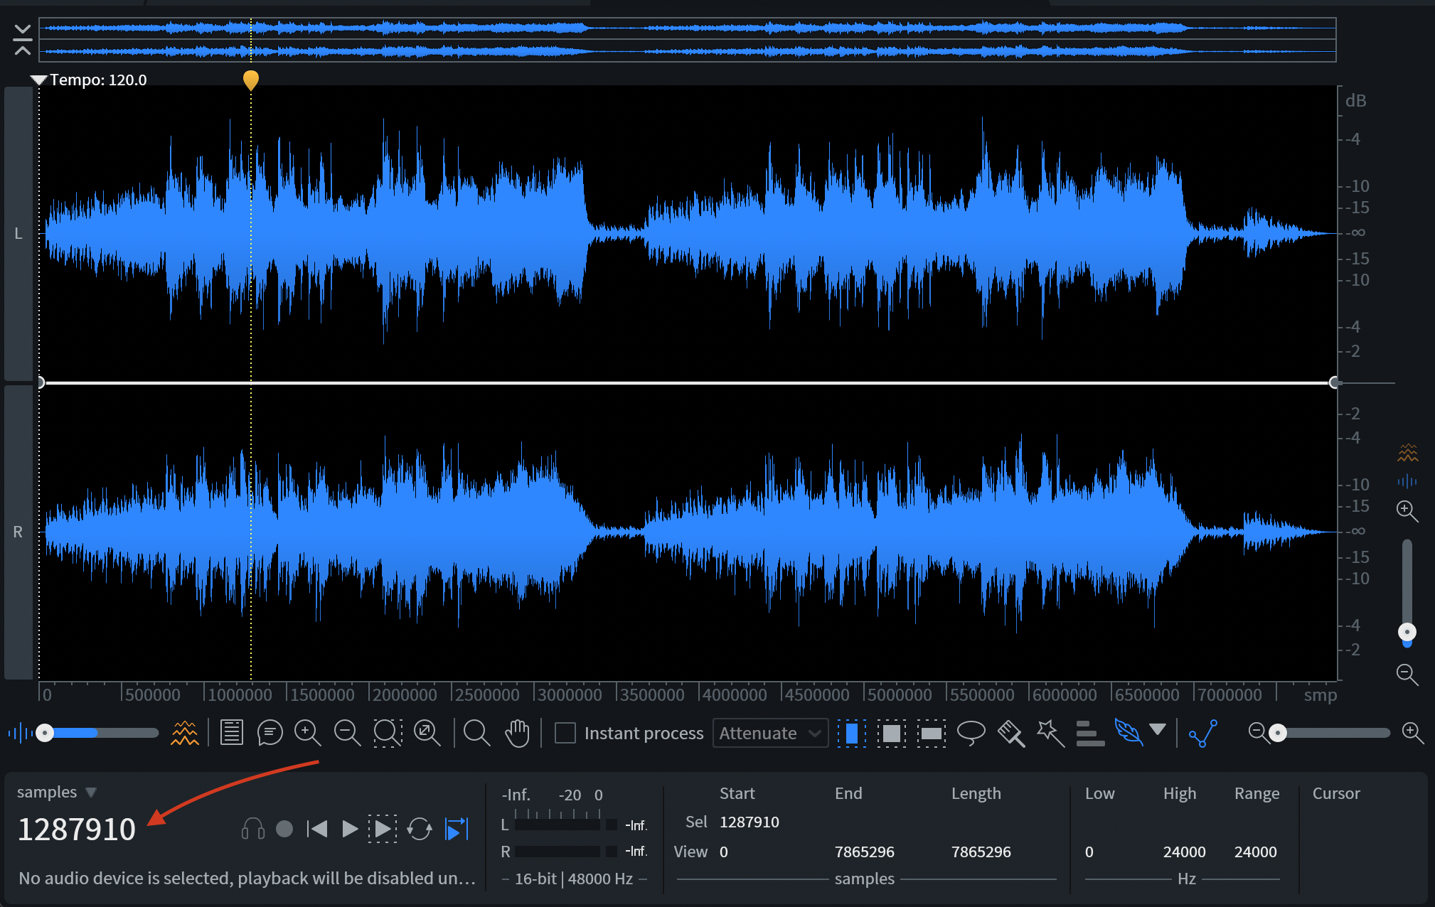Image resolution: width=1435 pixels, height=907 pixels.
Task: Click the orange playhead marker
Action: tap(251, 80)
